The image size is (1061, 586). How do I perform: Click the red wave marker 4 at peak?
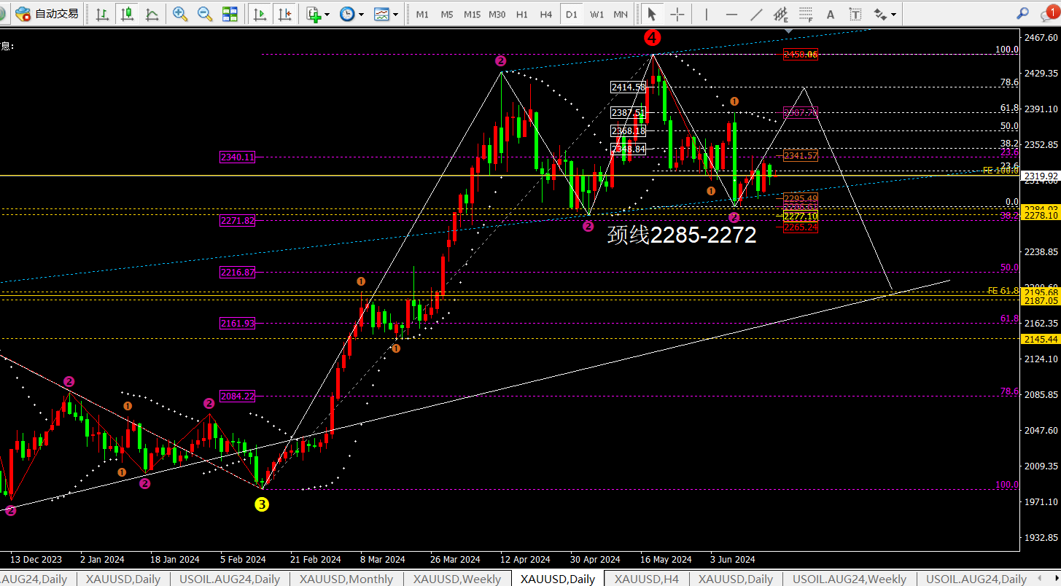coord(652,36)
